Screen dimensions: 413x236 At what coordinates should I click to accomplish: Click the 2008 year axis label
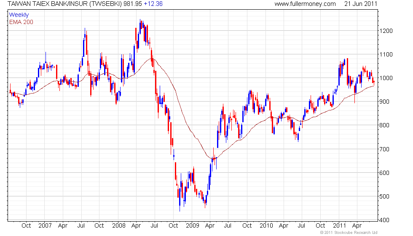point(118,226)
